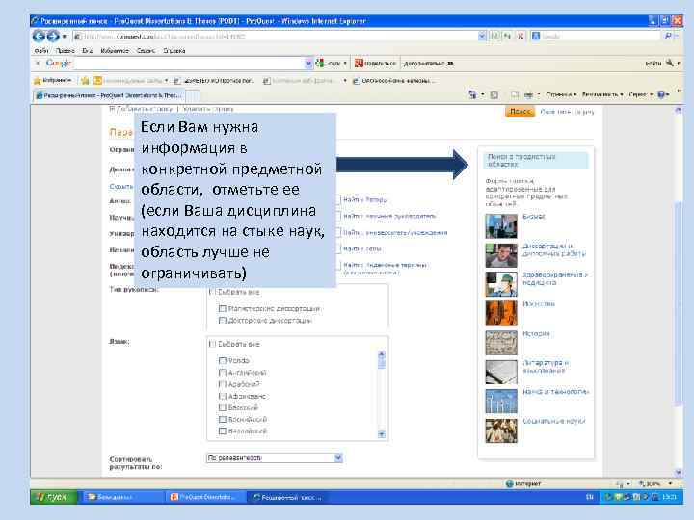Expand recent pages arrow next to forward button
This screenshot has width=694, height=520.
click(x=65, y=37)
